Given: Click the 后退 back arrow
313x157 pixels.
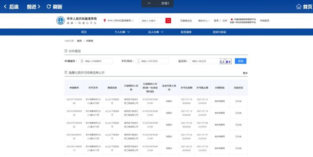Looking at the screenshot, I should (x=4, y=7).
